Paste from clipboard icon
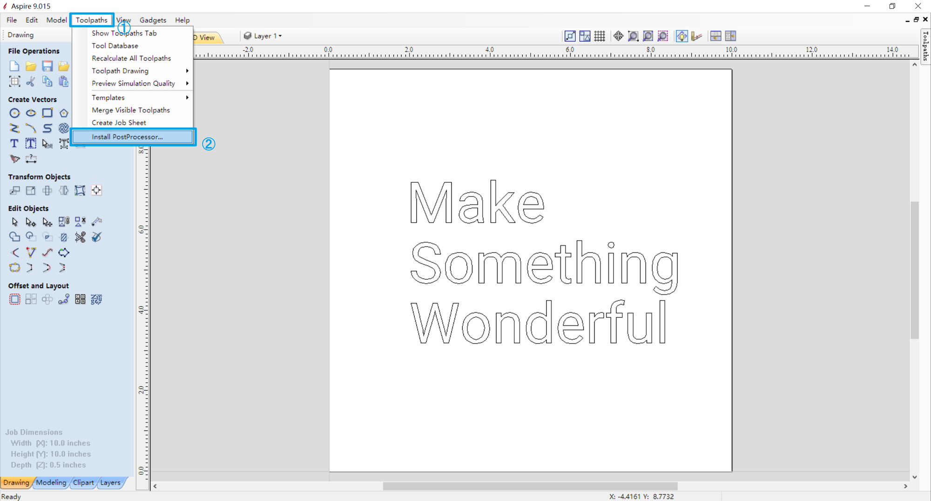This screenshot has height=501, width=931. tap(64, 82)
